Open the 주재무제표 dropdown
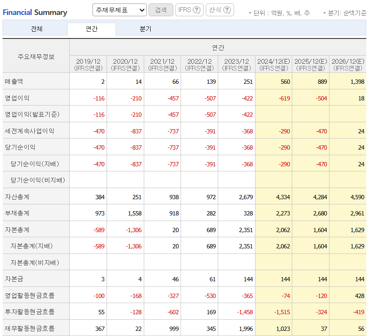The height and width of the screenshot is (336, 371). 119,10
